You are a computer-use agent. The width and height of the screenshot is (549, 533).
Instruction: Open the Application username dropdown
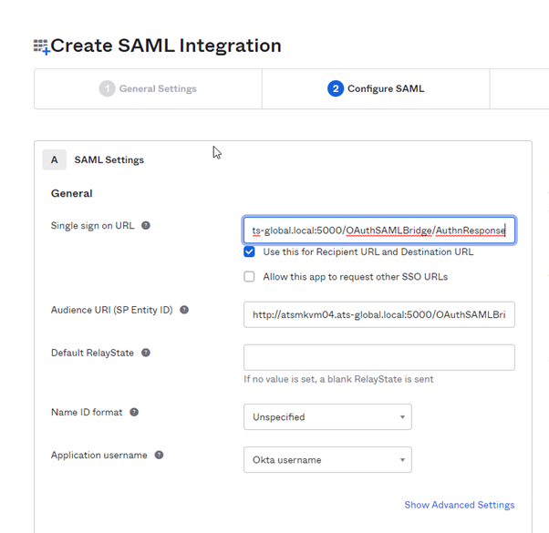[x=327, y=460]
